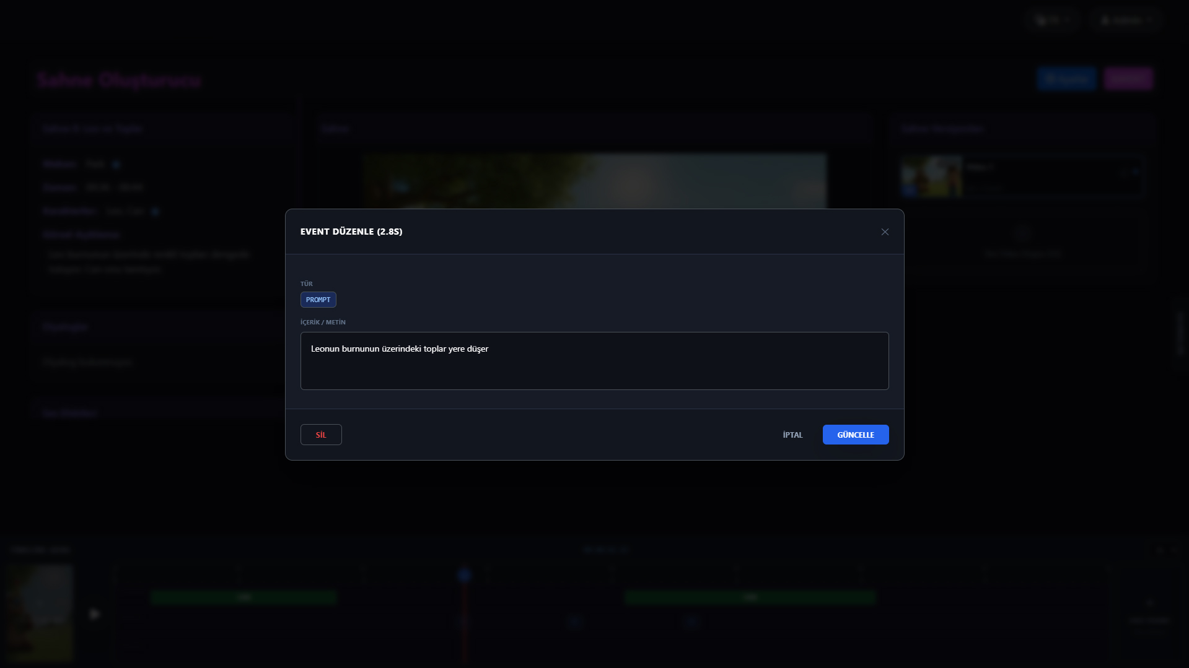Open the scene thumbnail in the right panel
The height and width of the screenshot is (668, 1189).
click(931, 176)
